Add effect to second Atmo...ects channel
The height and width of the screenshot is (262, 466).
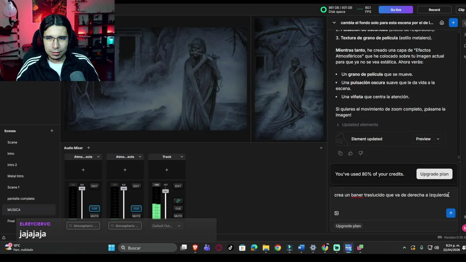(125, 170)
